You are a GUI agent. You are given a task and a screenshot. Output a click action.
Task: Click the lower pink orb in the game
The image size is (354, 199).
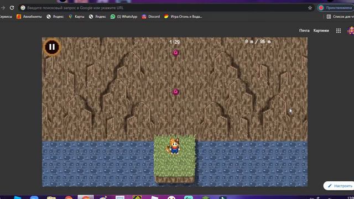176,92
